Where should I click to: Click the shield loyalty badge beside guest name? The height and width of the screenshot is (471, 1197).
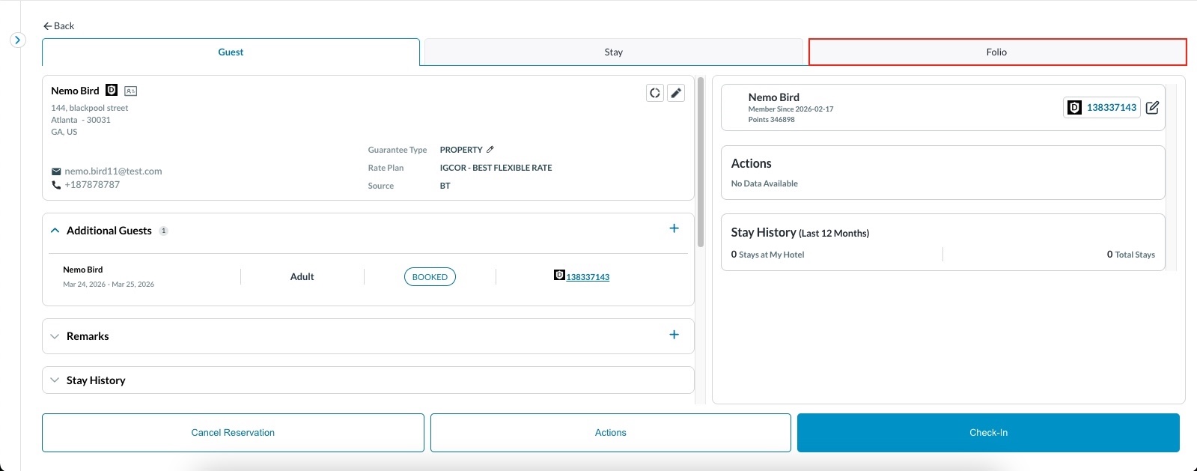[112, 90]
